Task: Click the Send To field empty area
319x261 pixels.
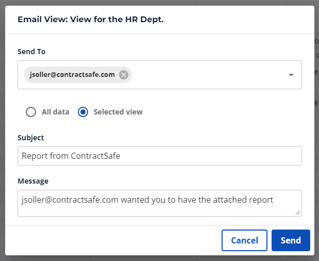Action: 208,75
